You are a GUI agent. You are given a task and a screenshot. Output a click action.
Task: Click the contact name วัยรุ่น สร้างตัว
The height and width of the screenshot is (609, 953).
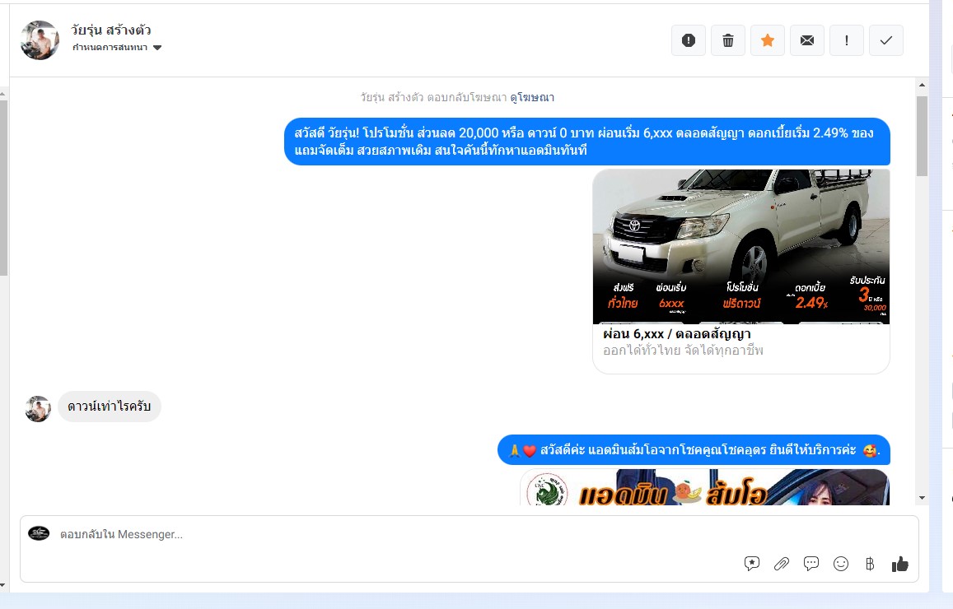pos(110,30)
